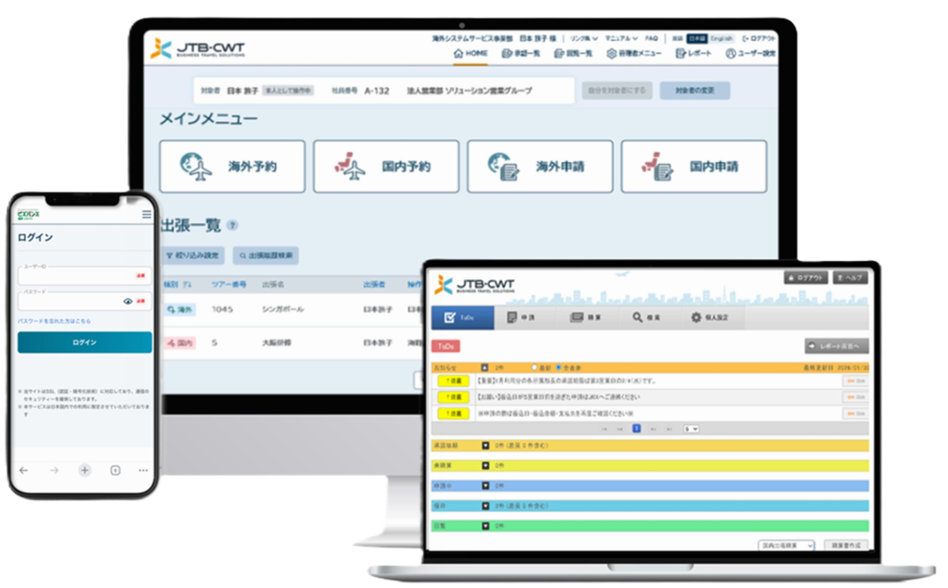
Task: Click ユーザーID input field on phone
Action: (84, 276)
